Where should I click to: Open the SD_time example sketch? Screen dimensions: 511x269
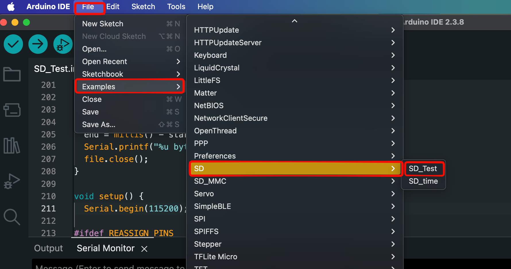pyautogui.click(x=423, y=181)
